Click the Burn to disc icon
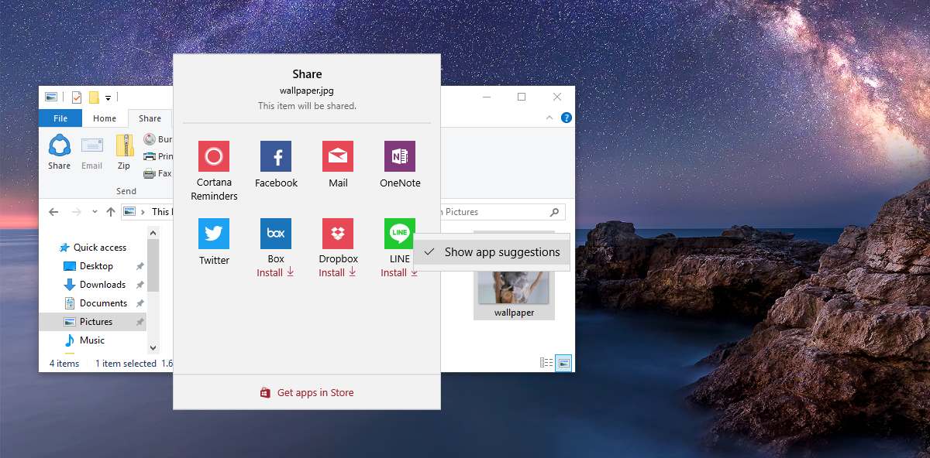Image resolution: width=930 pixels, height=458 pixels. point(150,139)
